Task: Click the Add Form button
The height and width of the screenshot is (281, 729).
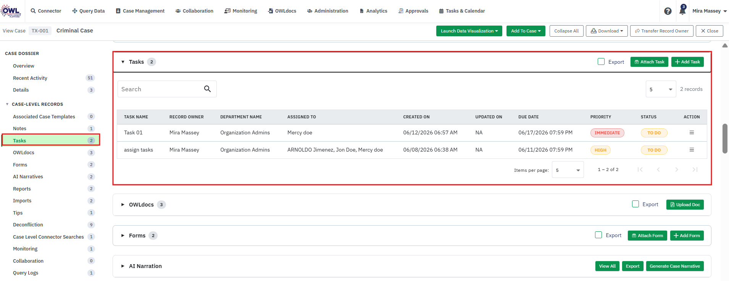Action: (x=687, y=236)
